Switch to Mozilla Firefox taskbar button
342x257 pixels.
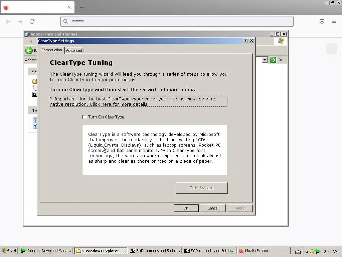(264, 251)
